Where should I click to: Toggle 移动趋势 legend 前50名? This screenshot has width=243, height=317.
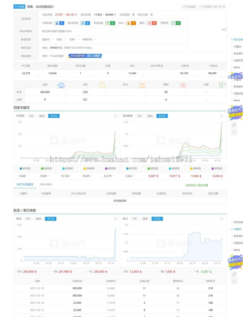[x=217, y=168]
